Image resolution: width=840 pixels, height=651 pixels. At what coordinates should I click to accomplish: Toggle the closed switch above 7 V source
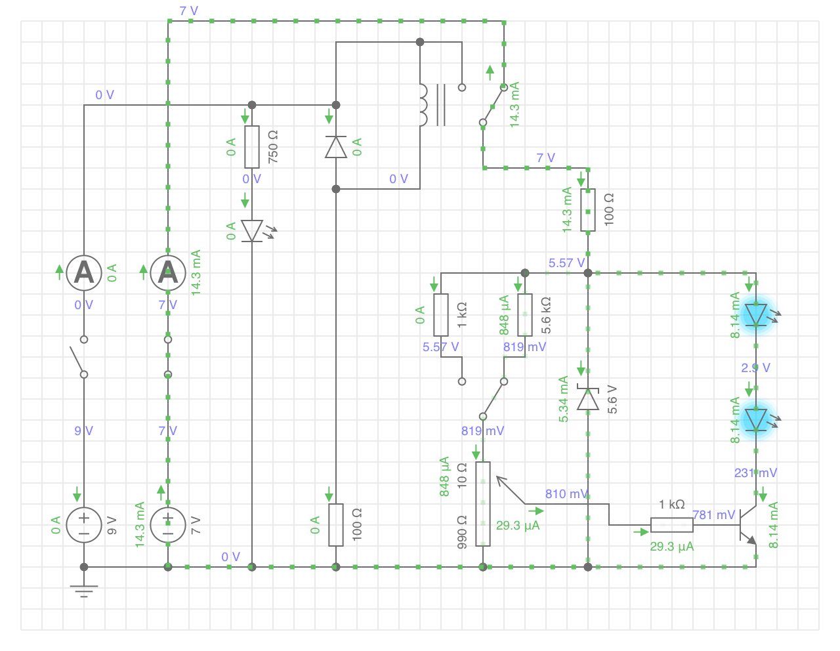168,357
